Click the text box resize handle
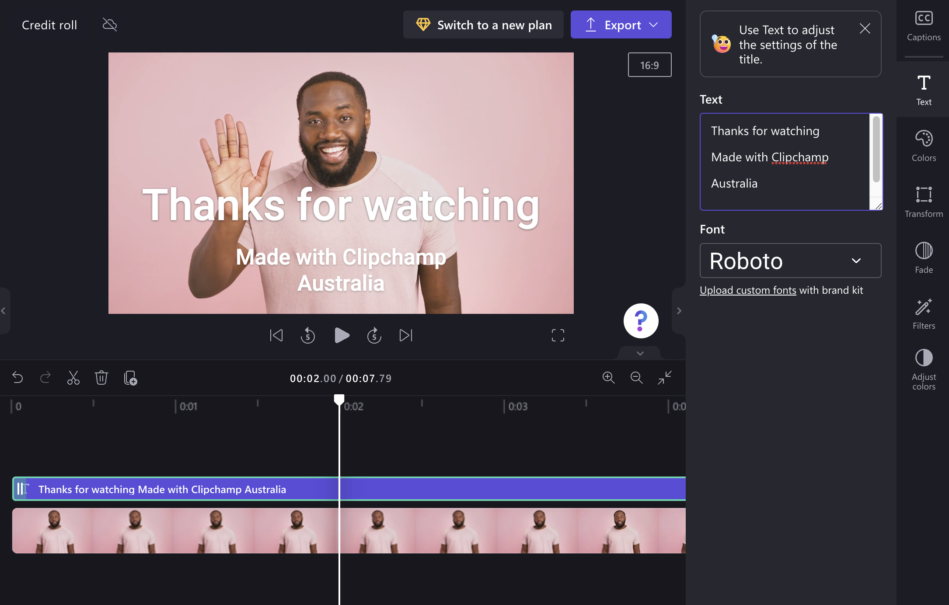The width and height of the screenshot is (949, 605). (x=878, y=206)
